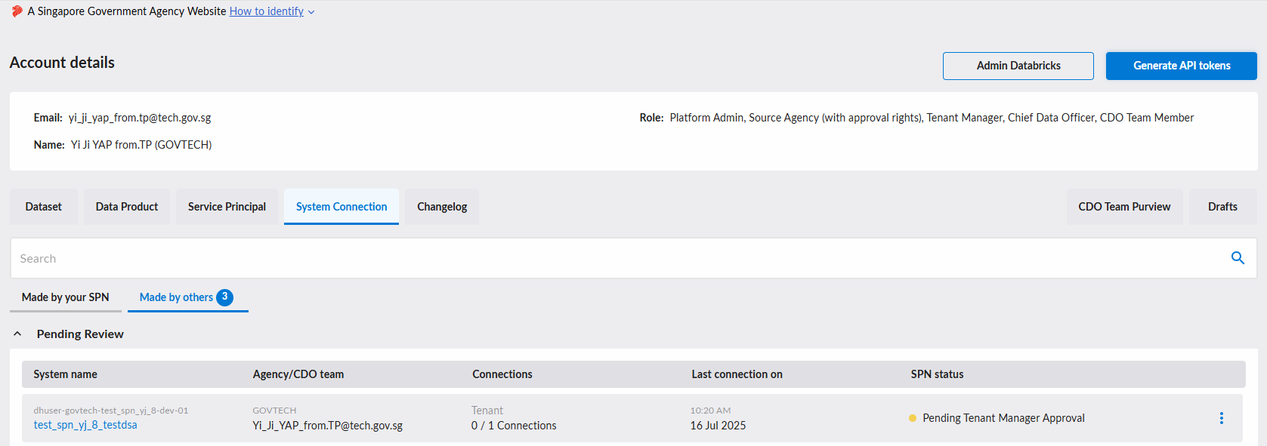Click Last connection on column header

[737, 374]
